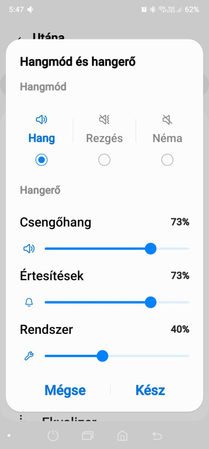Click the Rendszer volume slider handle
The image size is (209, 449).
click(x=103, y=356)
